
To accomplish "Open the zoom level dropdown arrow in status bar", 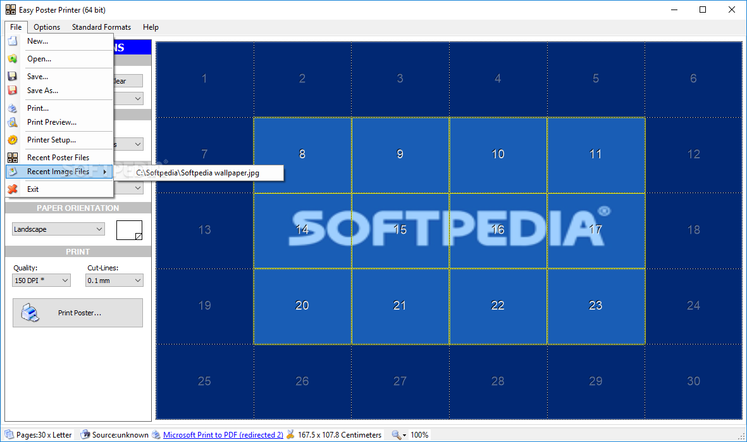I will point(404,435).
